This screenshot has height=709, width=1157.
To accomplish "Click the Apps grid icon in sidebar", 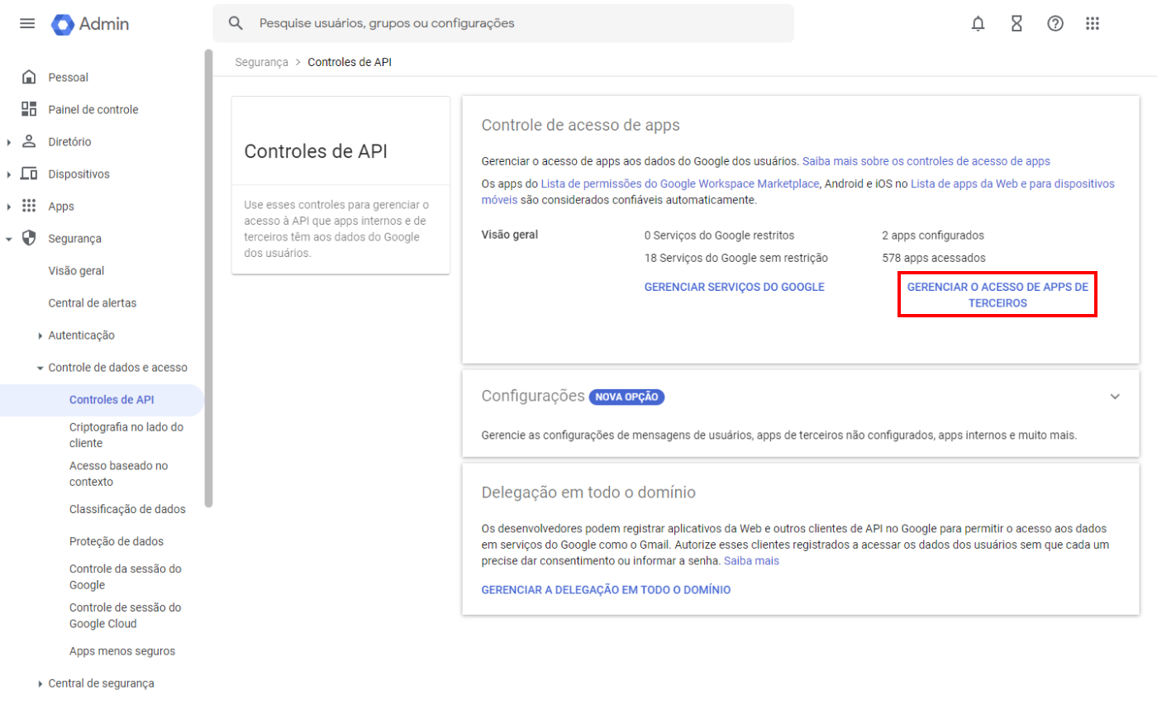I will (29, 206).
